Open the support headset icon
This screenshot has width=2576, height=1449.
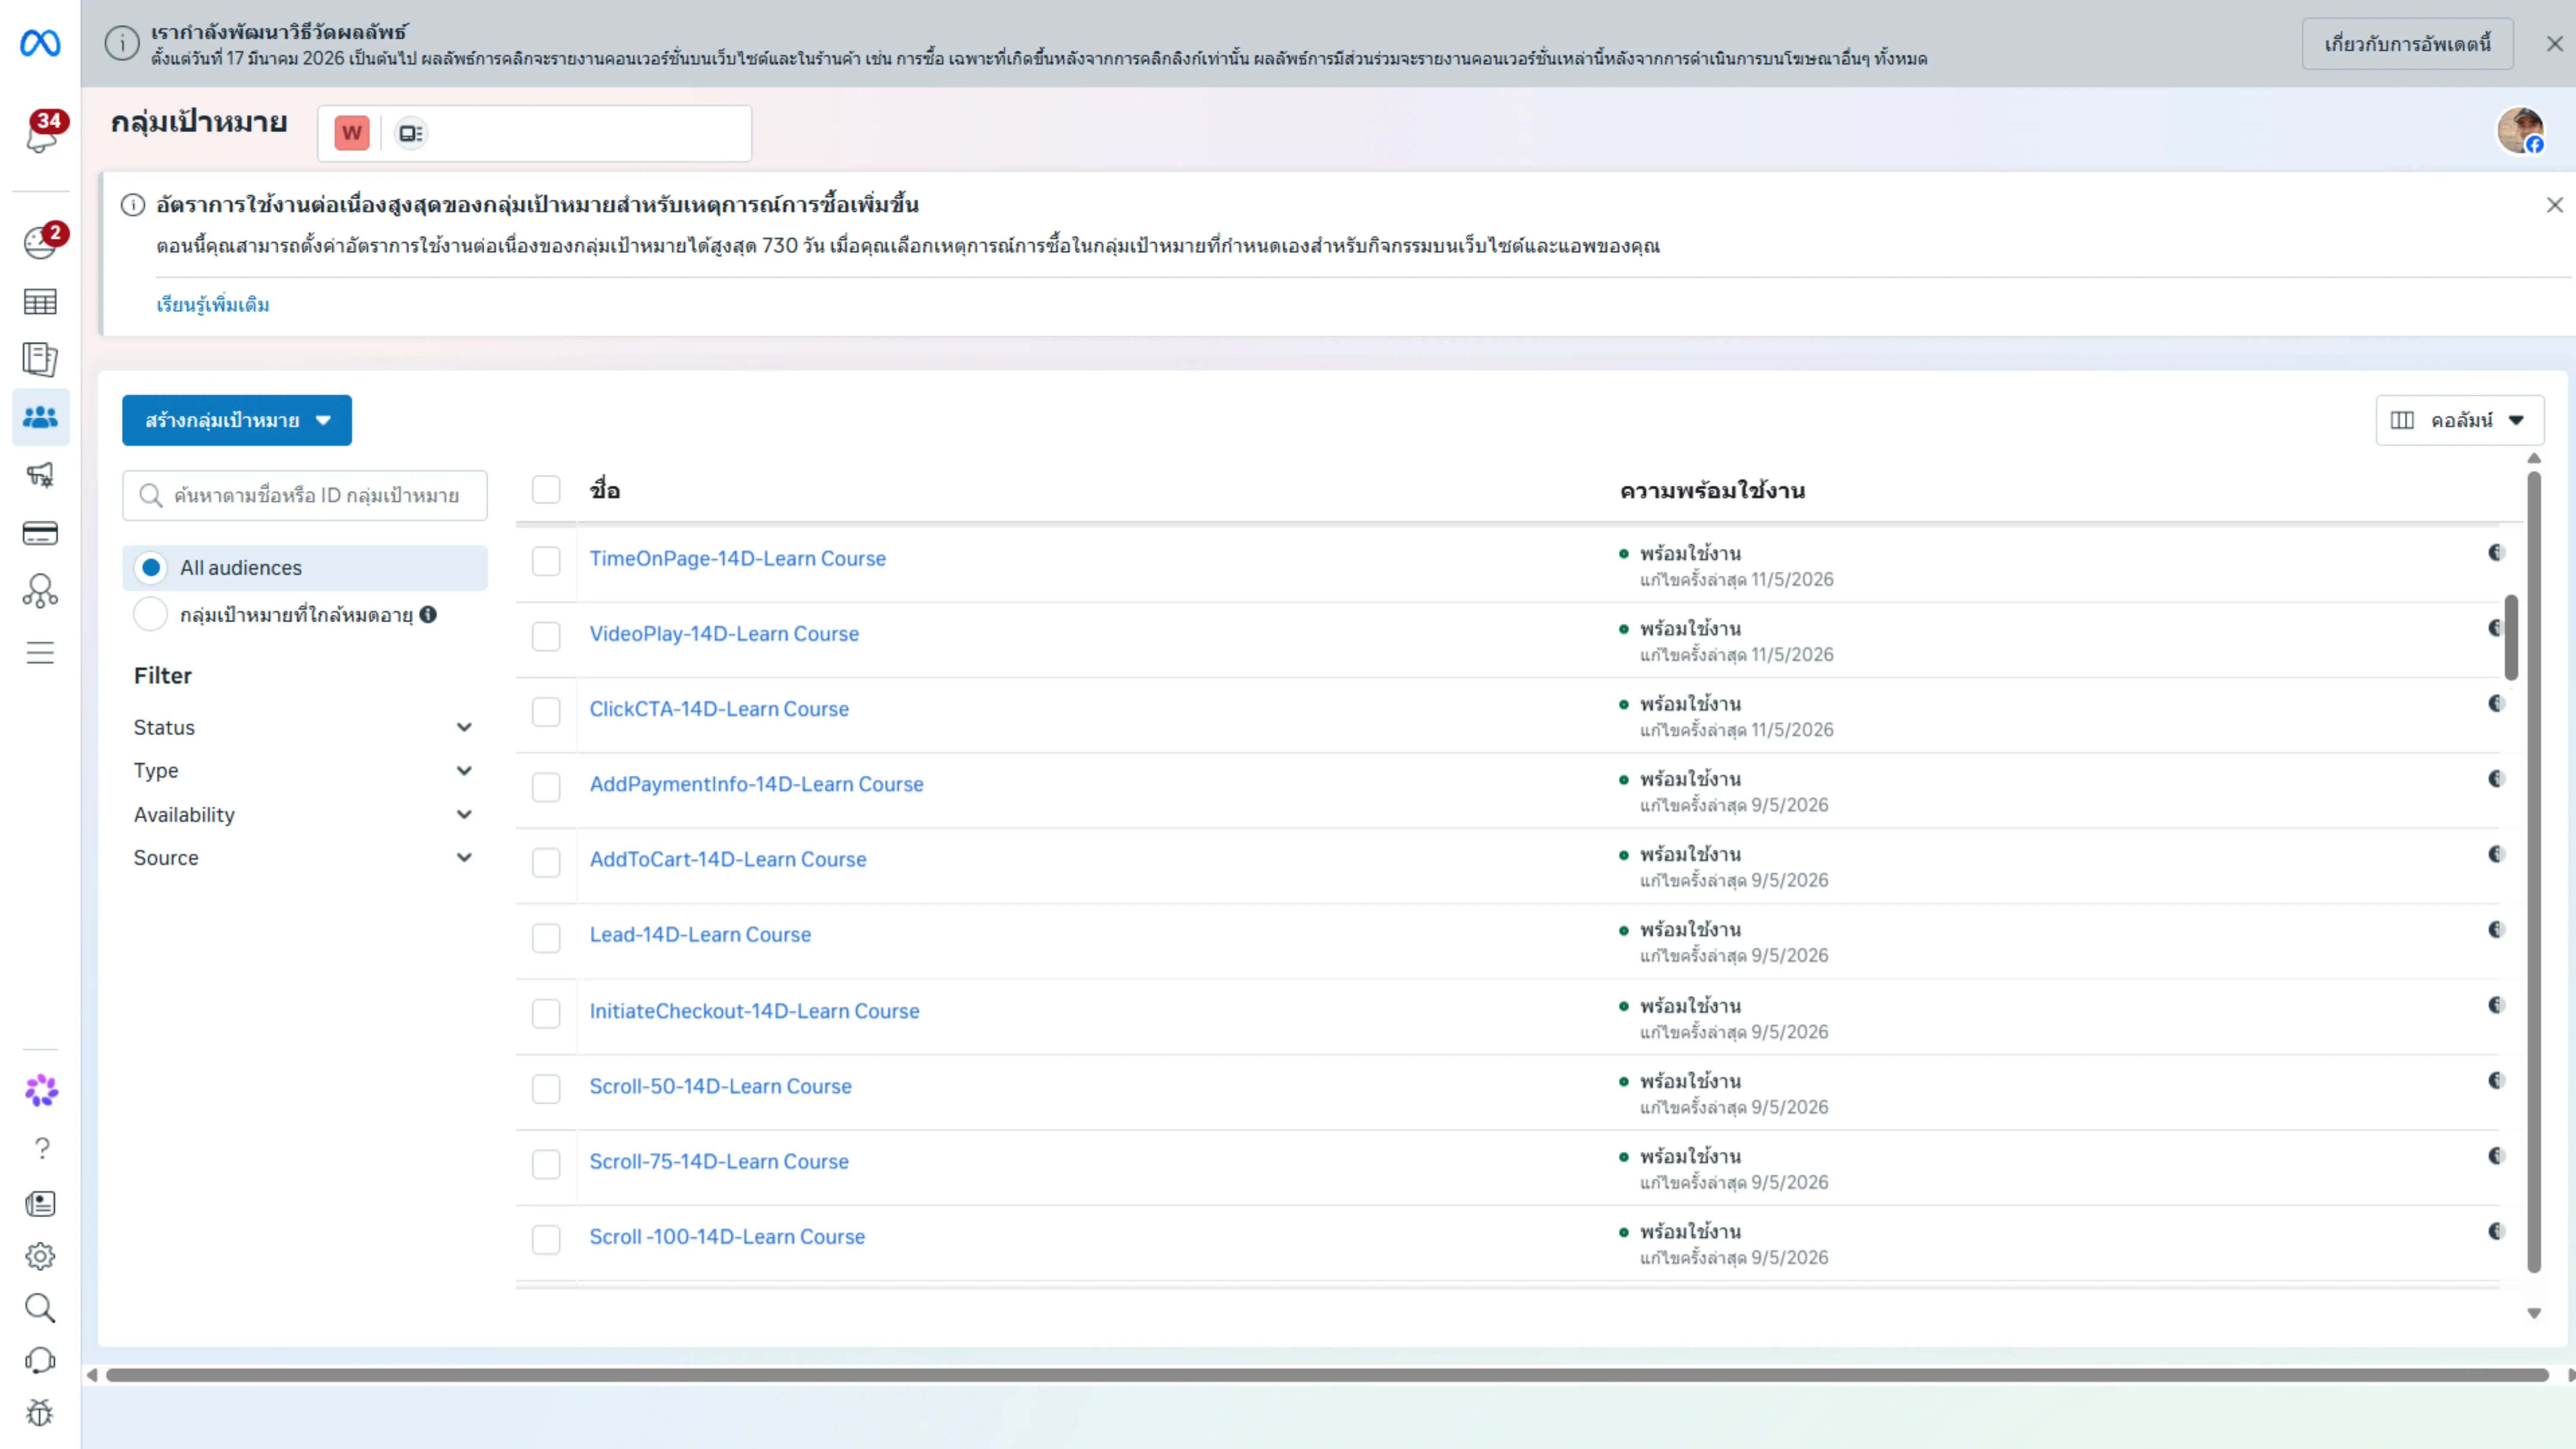[x=40, y=1361]
